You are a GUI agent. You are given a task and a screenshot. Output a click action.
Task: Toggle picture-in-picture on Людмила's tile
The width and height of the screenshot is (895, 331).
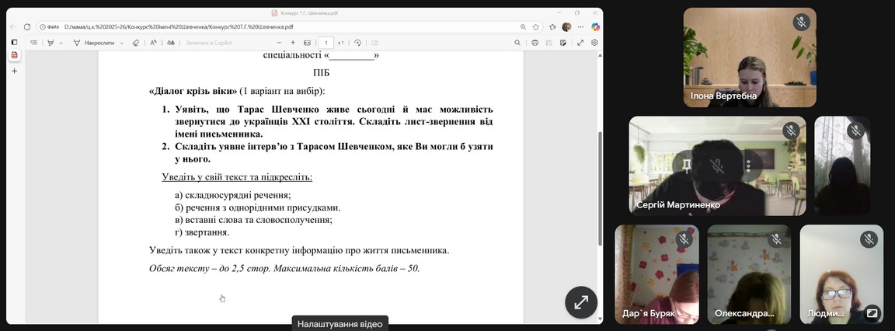coord(872,314)
